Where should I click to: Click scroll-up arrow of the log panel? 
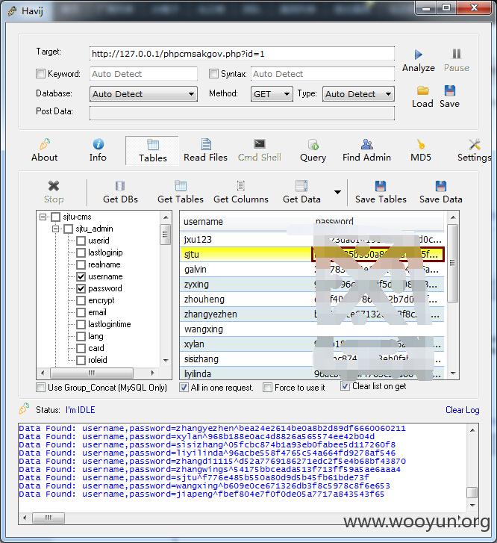472,430
